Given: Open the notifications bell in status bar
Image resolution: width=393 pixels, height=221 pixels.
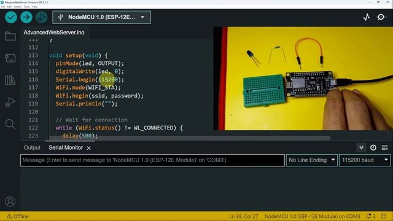Looking at the screenshot, I should pyautogui.click(x=370, y=216).
